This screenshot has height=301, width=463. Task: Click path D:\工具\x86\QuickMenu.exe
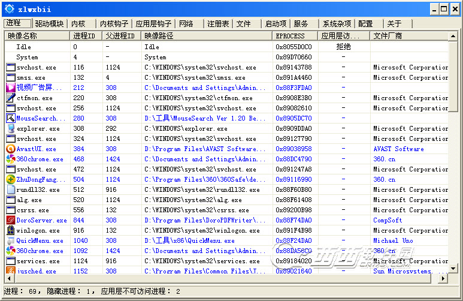189,240
